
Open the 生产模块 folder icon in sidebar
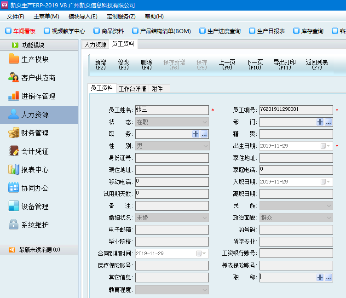(14, 59)
